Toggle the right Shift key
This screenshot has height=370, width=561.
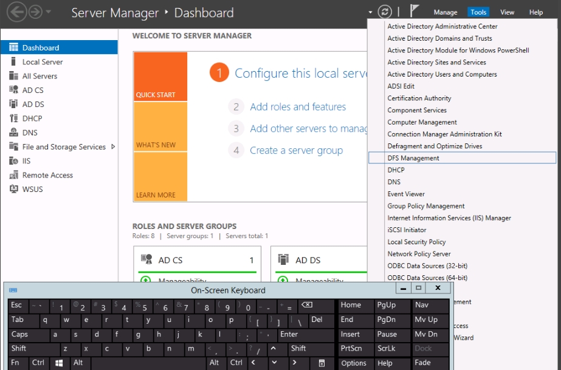click(x=311, y=349)
